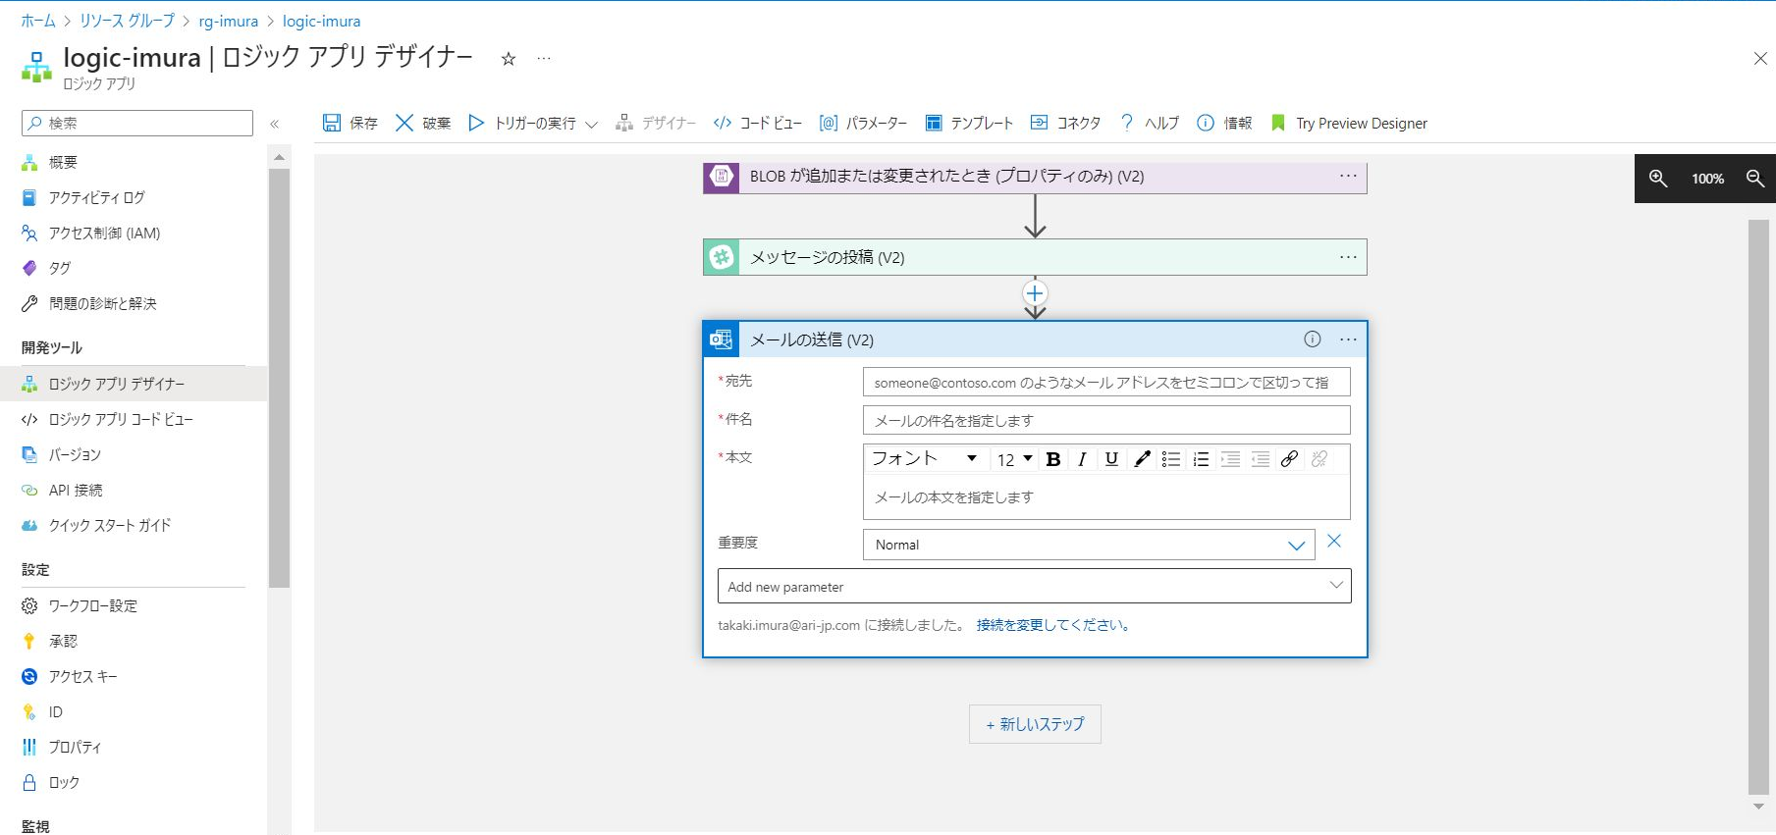The height and width of the screenshot is (835, 1776).
Task: Expand the BLOB trigger step card
Action: click(1035, 177)
